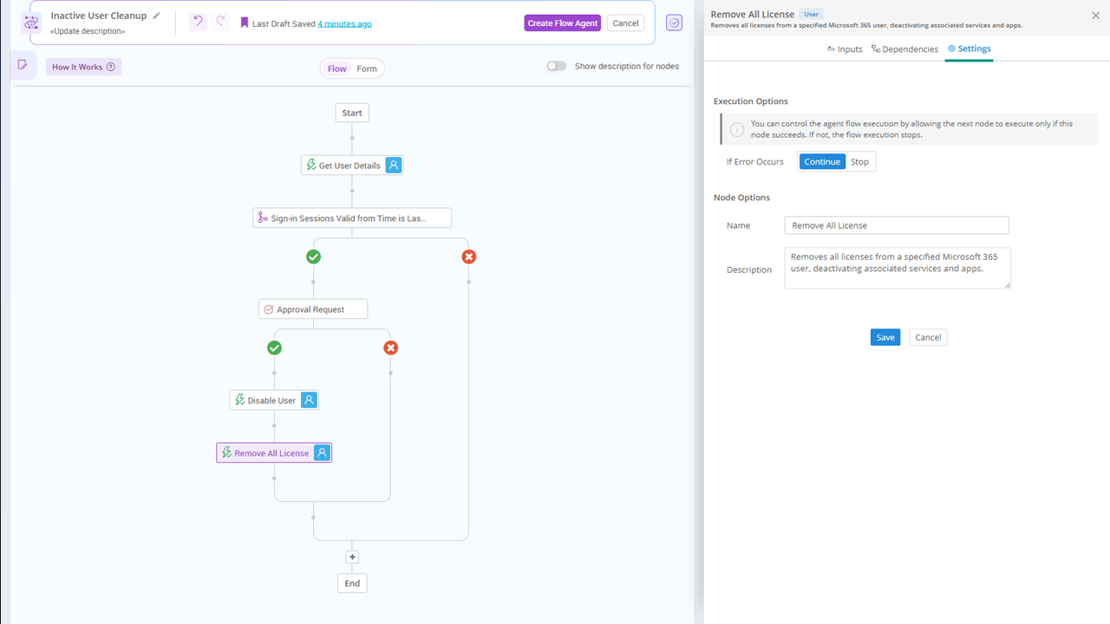The image size is (1110, 624).
Task: Click red X under Sign-in Sessions condition
Action: (x=468, y=257)
